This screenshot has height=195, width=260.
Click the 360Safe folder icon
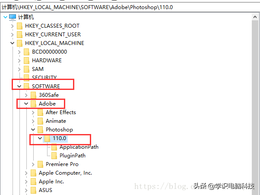34,95
